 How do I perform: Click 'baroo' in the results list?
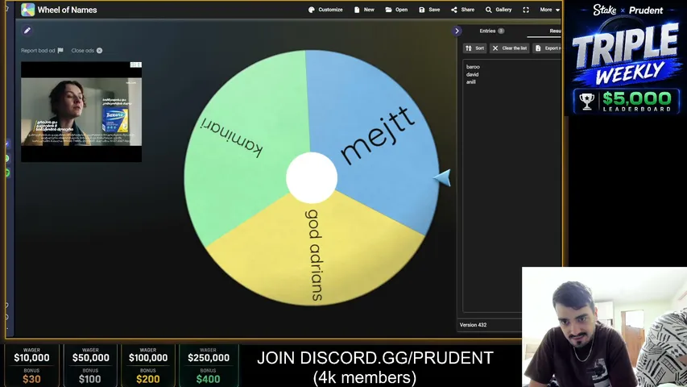tap(473, 67)
